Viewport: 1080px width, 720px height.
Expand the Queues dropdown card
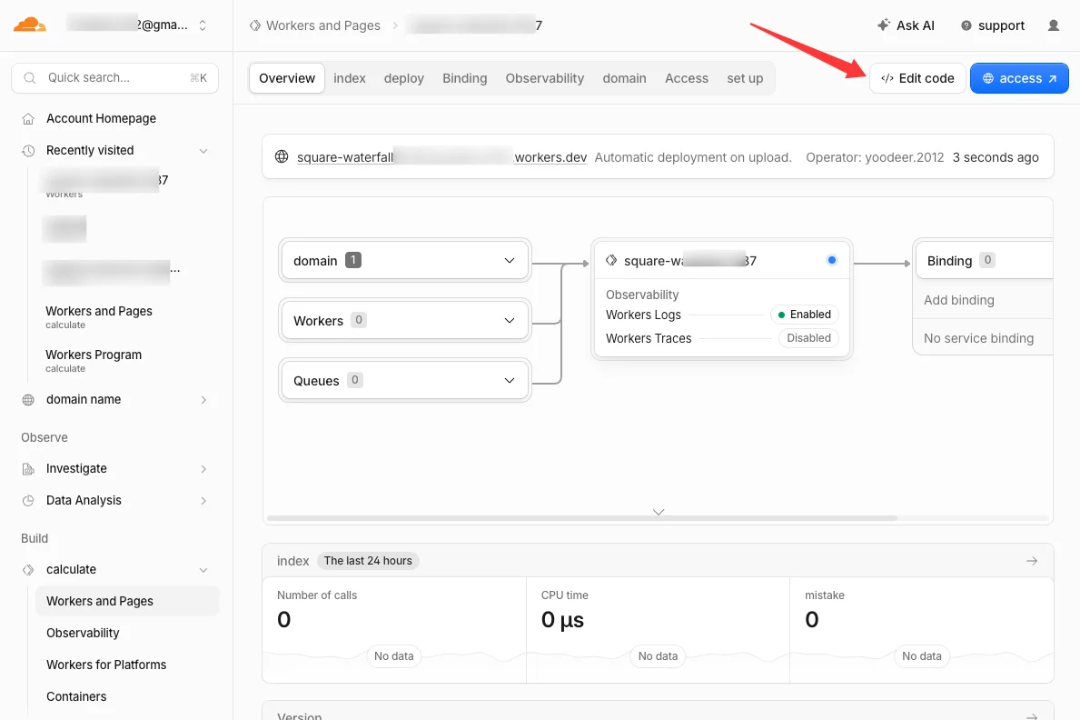coord(405,381)
